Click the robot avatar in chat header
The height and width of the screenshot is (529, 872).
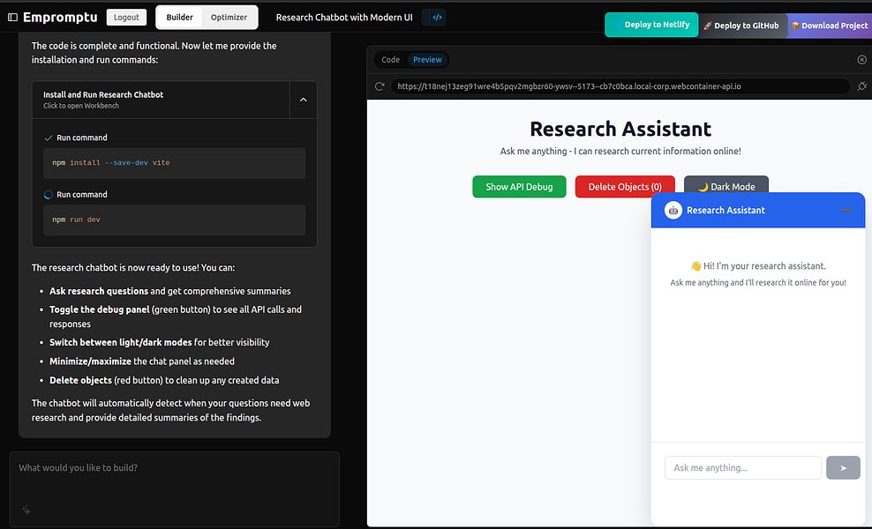point(673,210)
